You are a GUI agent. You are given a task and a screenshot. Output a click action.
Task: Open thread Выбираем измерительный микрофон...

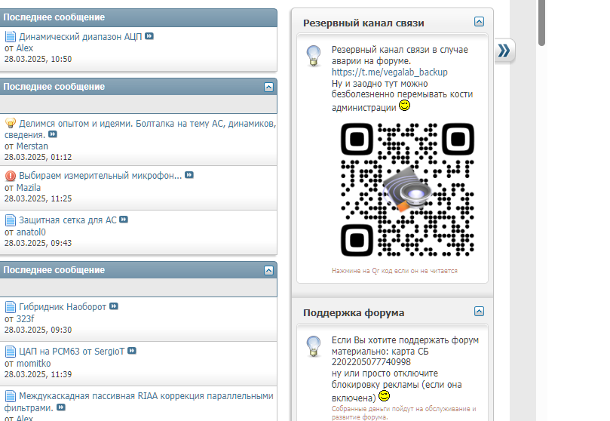tap(100, 176)
